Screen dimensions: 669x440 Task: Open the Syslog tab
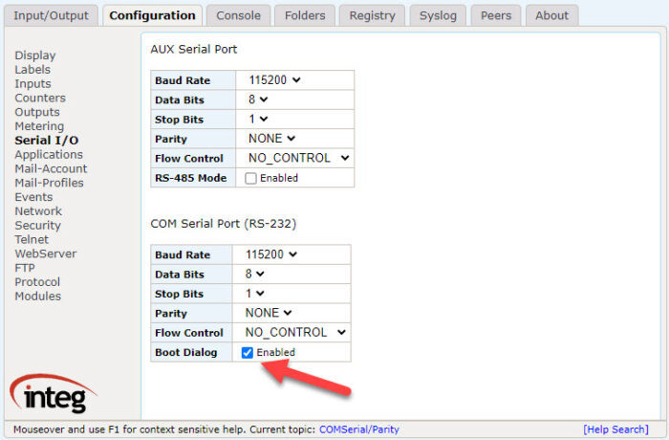(438, 16)
